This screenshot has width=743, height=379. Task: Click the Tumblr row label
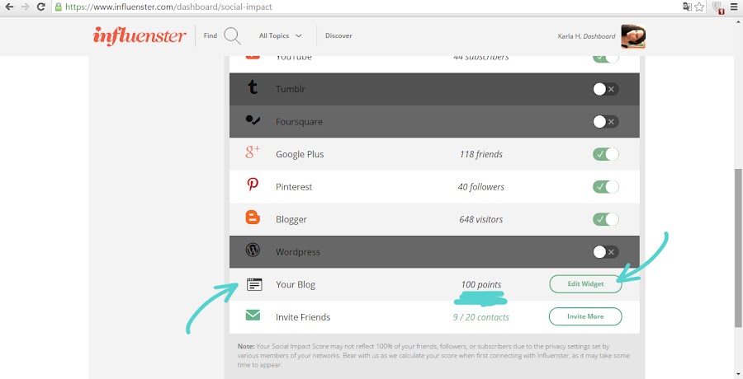291,89
